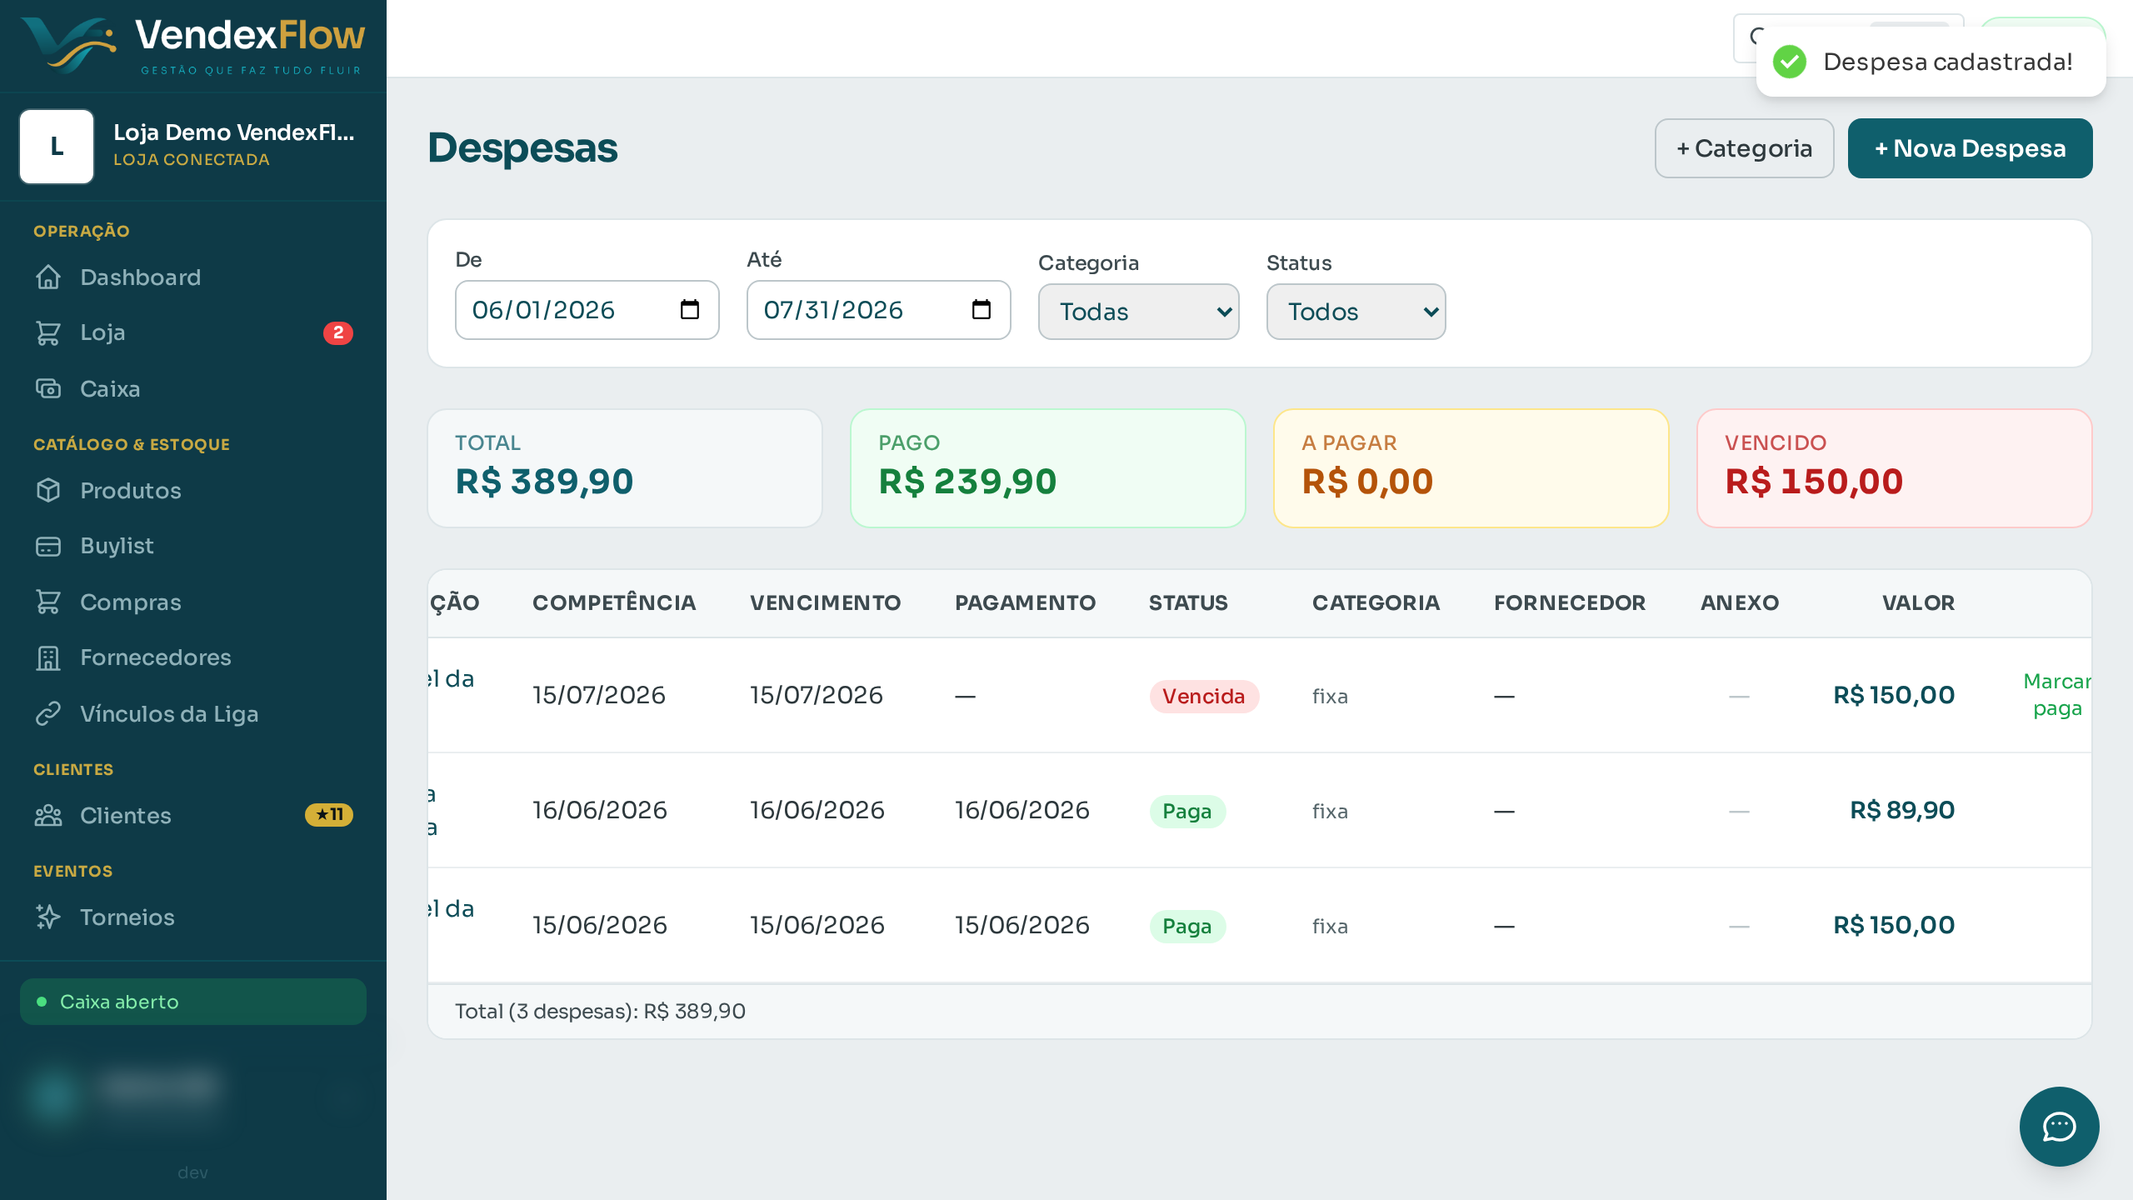Click the PAGAMENTO column header
This screenshot has width=2133, height=1200.
pyautogui.click(x=1025, y=603)
